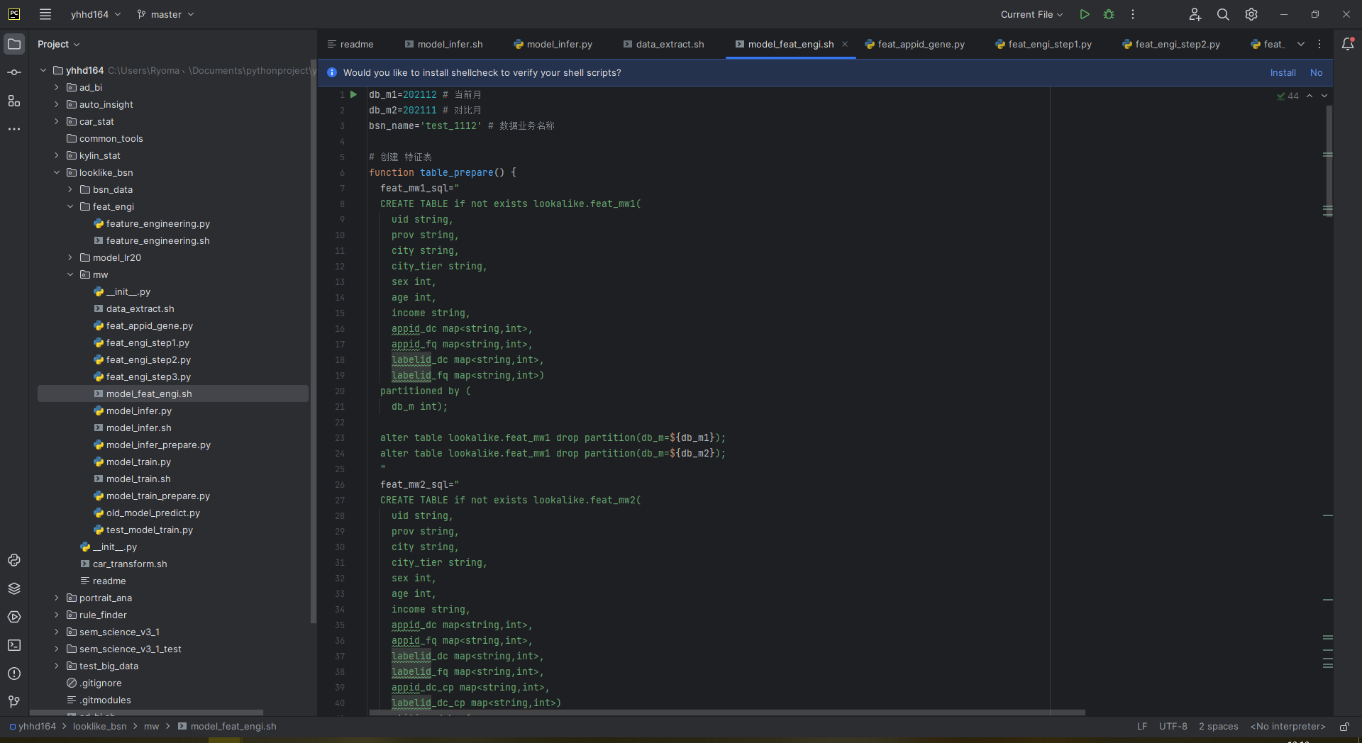Viewport: 1362px width, 743px height.
Task: Open the Services tool window
Action: pyautogui.click(x=14, y=617)
